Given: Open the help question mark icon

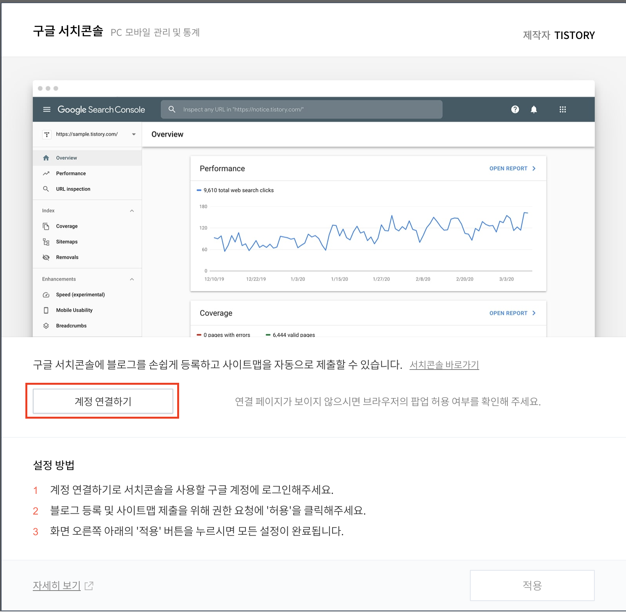Looking at the screenshot, I should click(x=515, y=110).
